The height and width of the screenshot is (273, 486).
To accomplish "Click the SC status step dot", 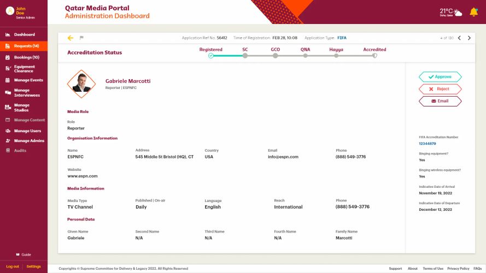I will coord(245,56).
